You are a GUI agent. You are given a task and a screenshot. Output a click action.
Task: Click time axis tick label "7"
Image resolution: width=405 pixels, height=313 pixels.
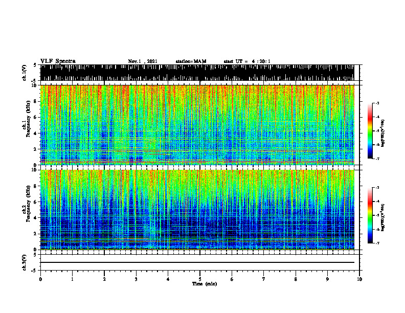(x=264, y=279)
